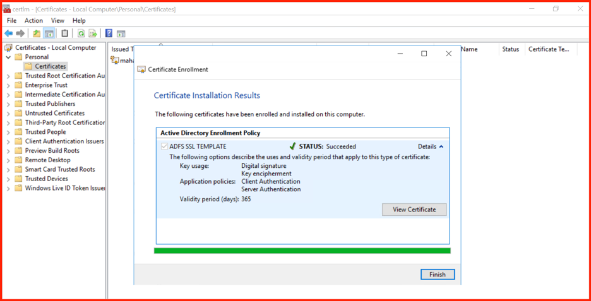The height and width of the screenshot is (301, 591).
Task: Click the maha certificate list item icon
Action: 114,60
